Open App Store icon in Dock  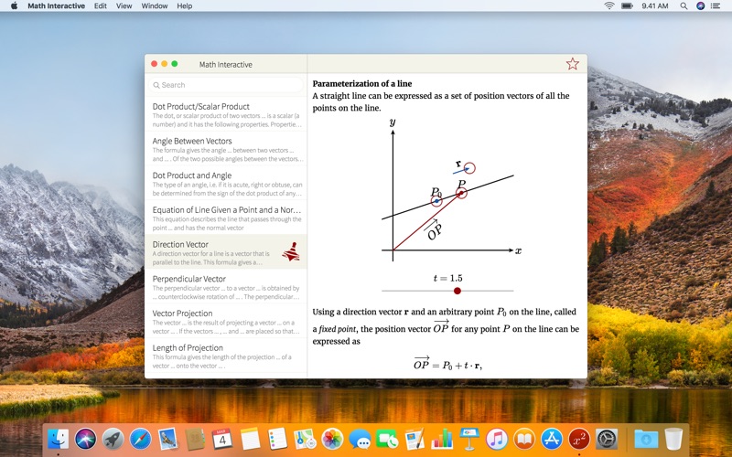[x=552, y=439]
